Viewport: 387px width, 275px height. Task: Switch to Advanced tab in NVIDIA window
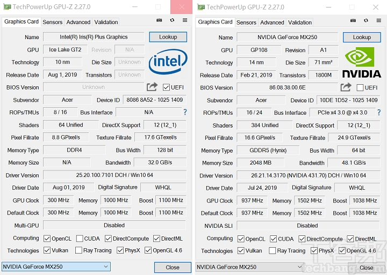(x=272, y=23)
